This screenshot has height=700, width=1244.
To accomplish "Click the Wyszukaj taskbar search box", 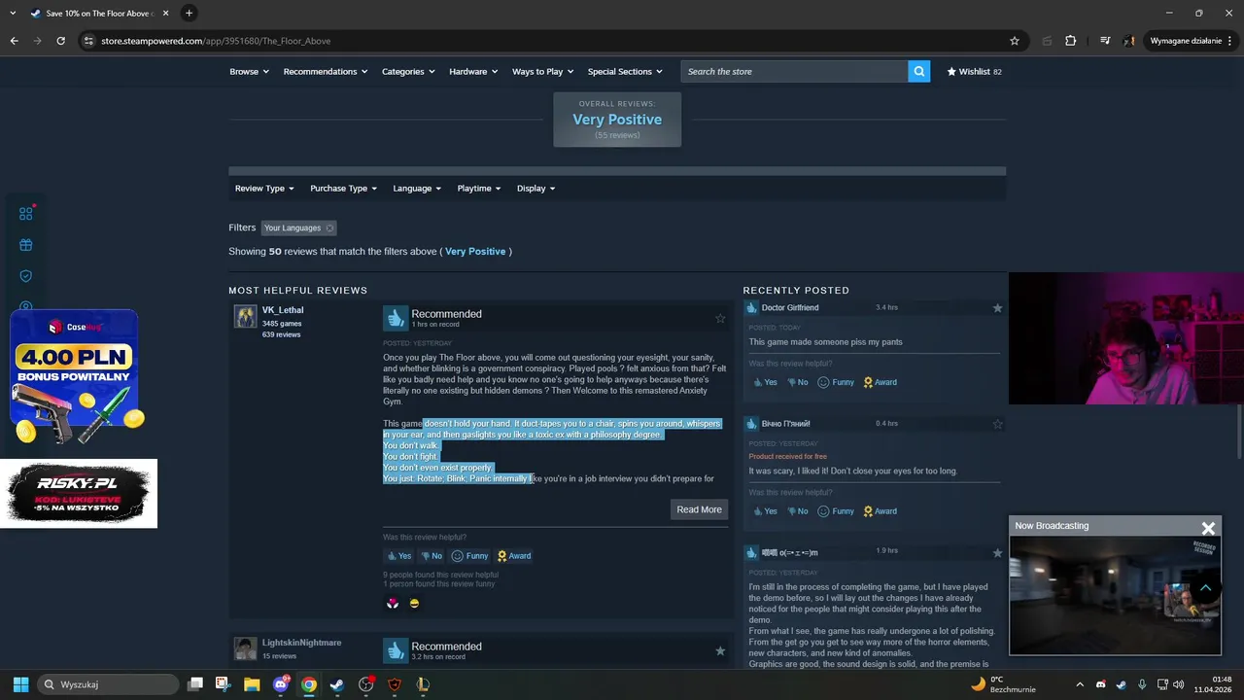I will pos(110,684).
